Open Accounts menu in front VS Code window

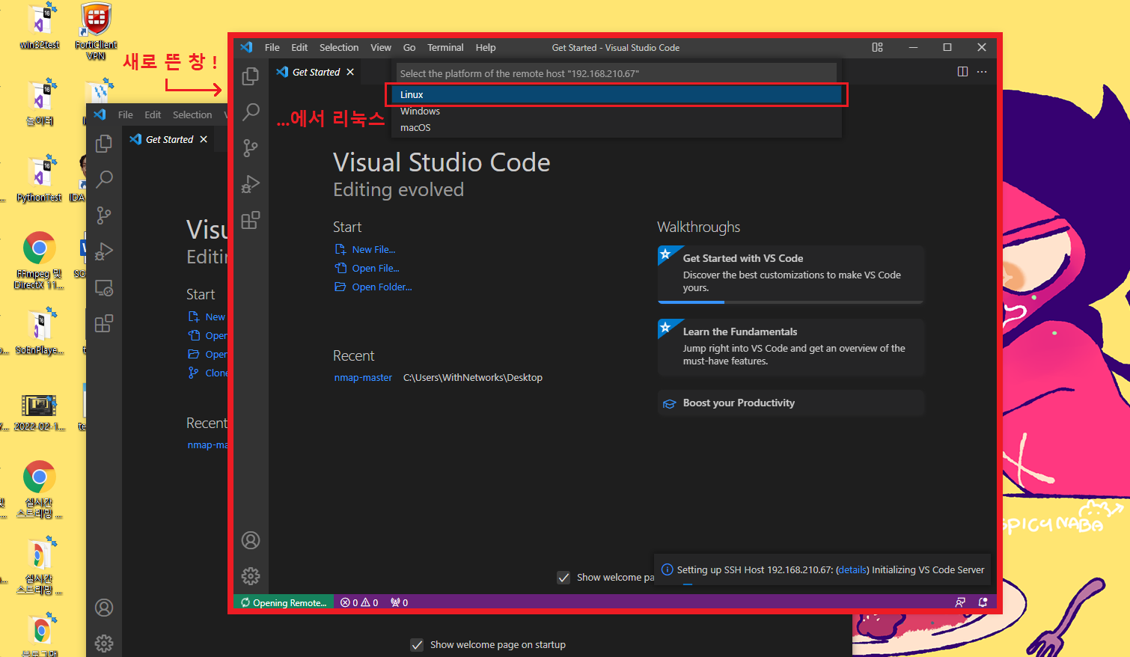pos(251,540)
